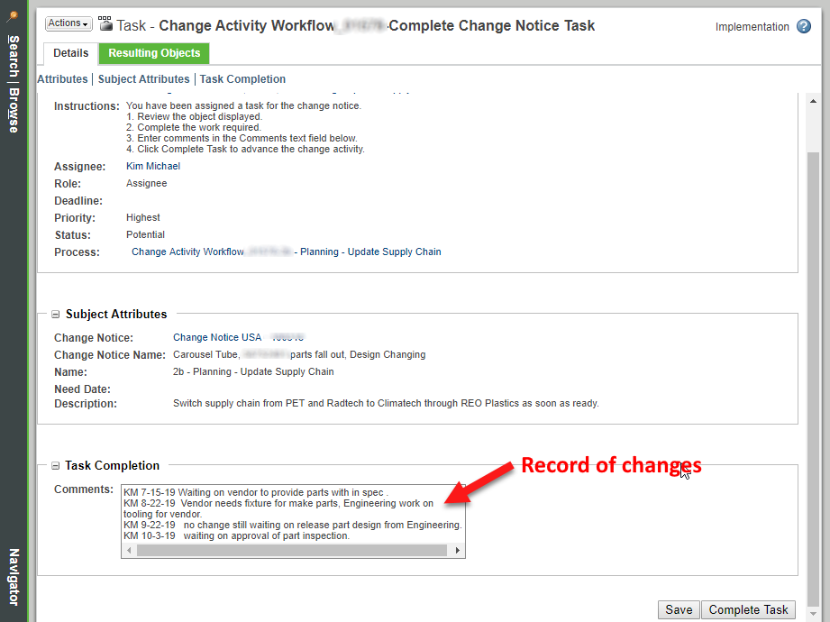
Task: Collapse the Task Completion section
Action: point(55,465)
